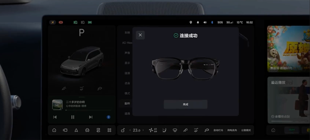Tap the Bluetooth audio source icon in music card
This screenshot has height=140, width=310.
108,117
